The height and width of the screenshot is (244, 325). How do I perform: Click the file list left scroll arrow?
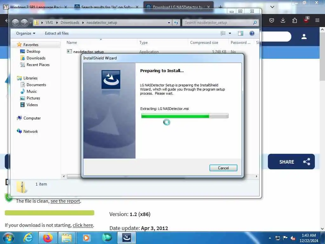(x=64, y=176)
